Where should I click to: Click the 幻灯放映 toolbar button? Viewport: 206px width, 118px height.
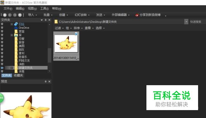[x=82, y=15]
